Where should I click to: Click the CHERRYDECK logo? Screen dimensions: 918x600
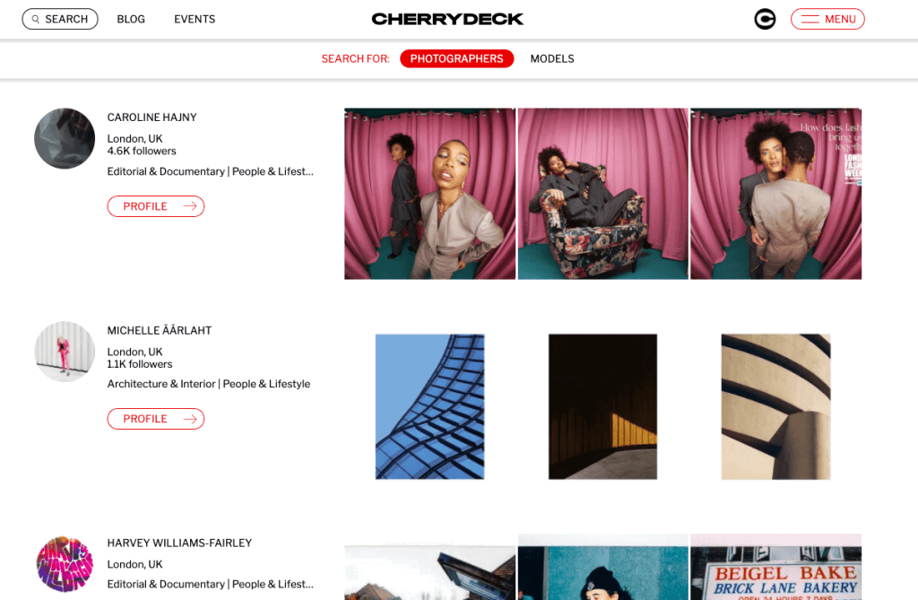click(448, 20)
